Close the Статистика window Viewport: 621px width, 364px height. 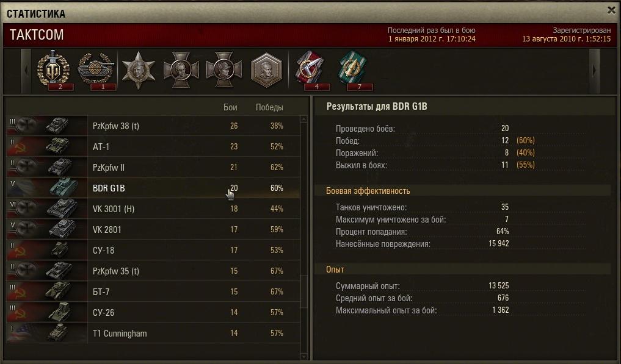click(611, 11)
